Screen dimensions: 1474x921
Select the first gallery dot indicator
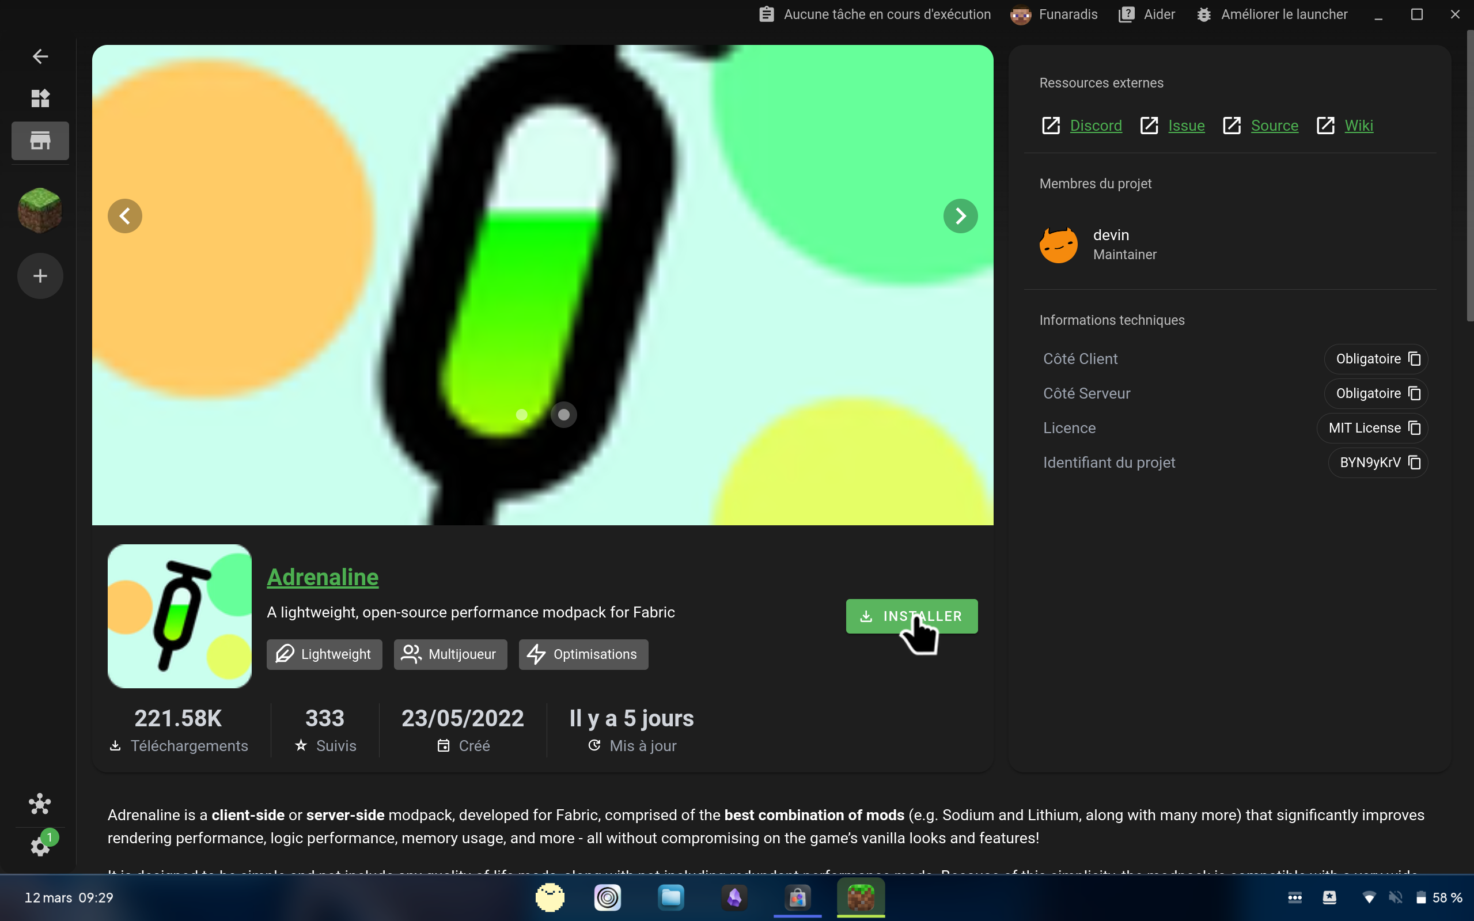tap(521, 415)
